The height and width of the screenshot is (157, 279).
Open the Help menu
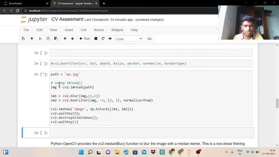coord(134,30)
